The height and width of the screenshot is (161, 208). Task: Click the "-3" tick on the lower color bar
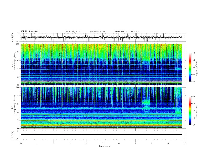(x=194, y=97)
